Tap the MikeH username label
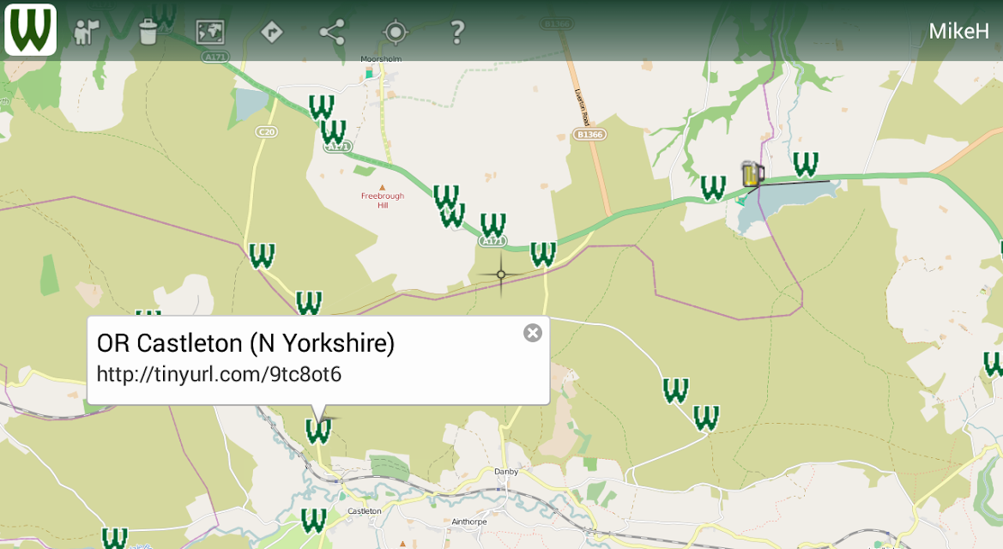The image size is (1003, 549). point(958,31)
